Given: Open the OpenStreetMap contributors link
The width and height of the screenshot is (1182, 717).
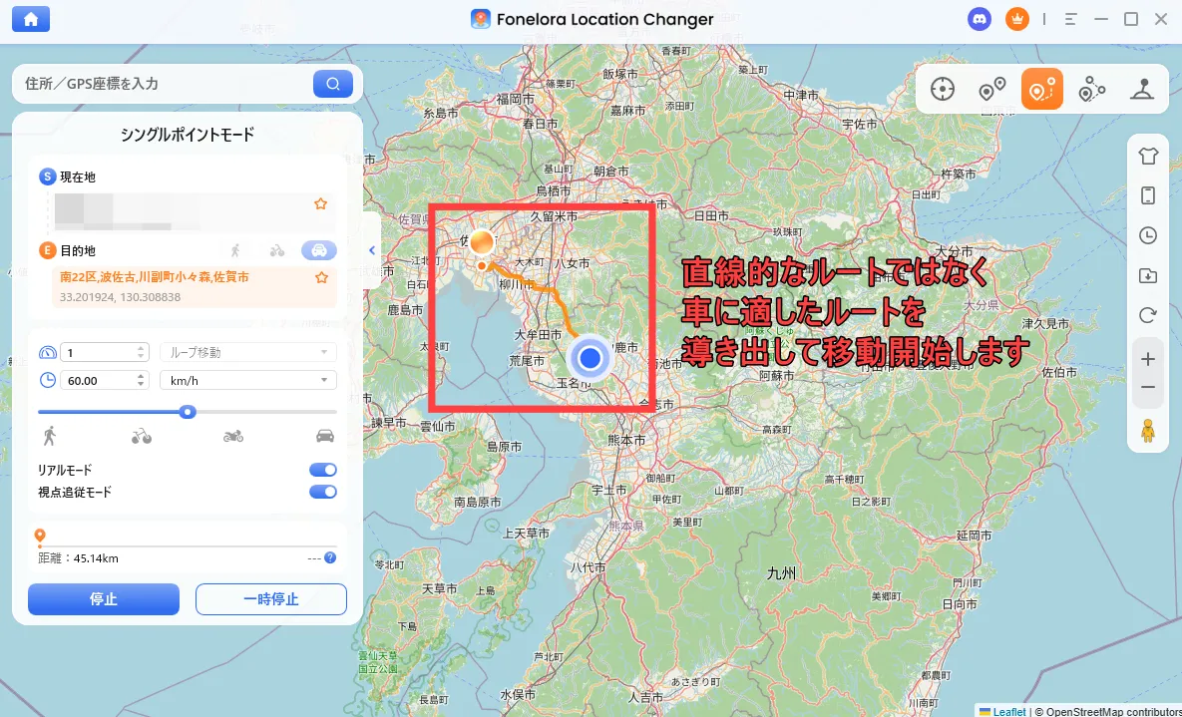Looking at the screenshot, I should point(1113,711).
